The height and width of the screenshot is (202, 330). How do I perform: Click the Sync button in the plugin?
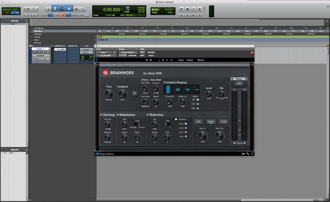pos(198,122)
